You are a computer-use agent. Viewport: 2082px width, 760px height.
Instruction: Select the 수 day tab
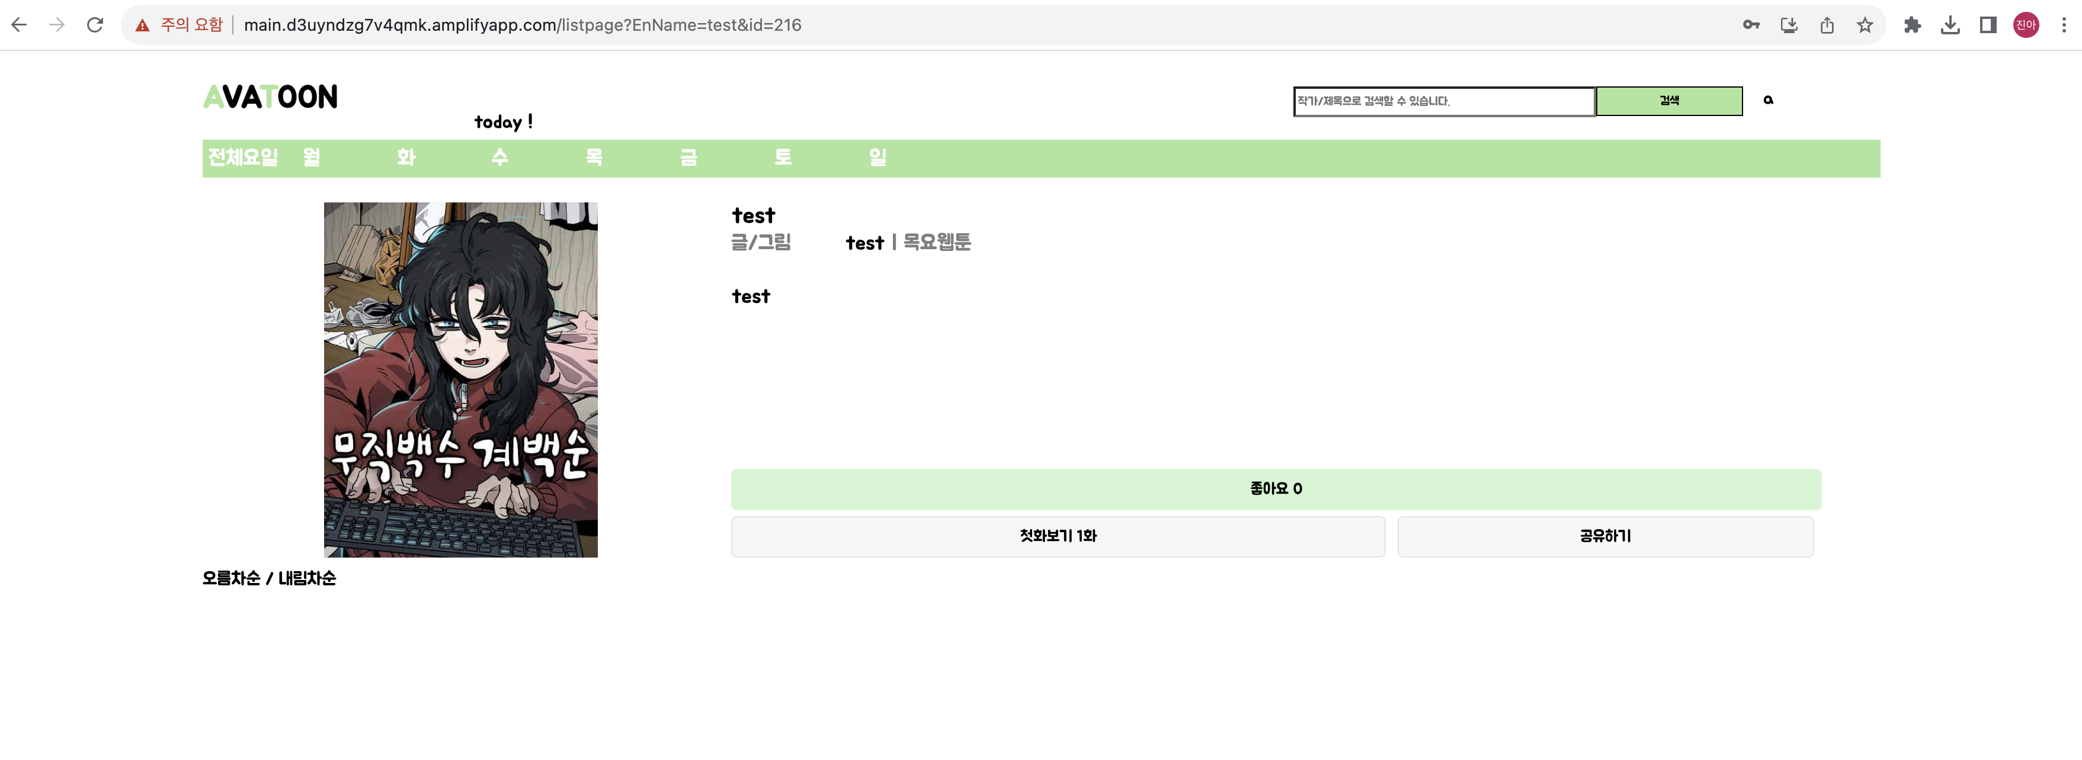pyautogui.click(x=500, y=157)
